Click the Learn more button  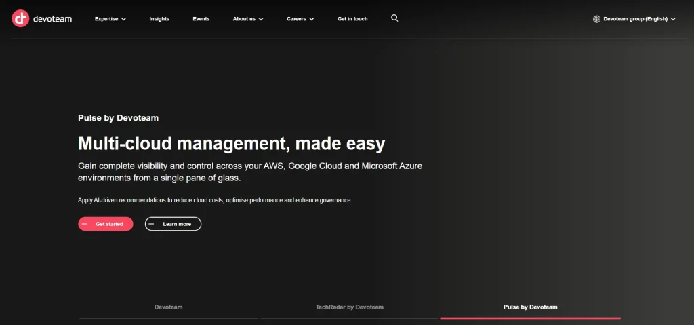tap(173, 224)
